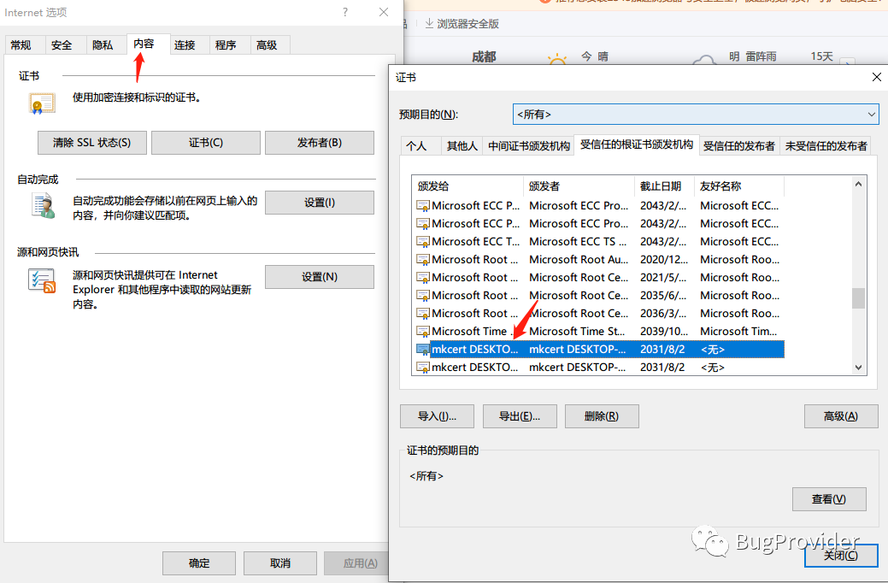888x583 pixels.
Task: Select 受信任的根证书颁发机构 tab
Action: [637, 144]
